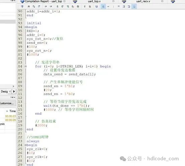Click the diamond icon on Compilation Report tab

(22, 1)
